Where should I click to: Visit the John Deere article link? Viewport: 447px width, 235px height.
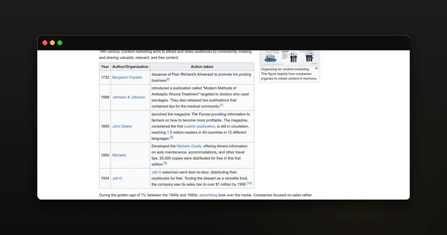122,126
